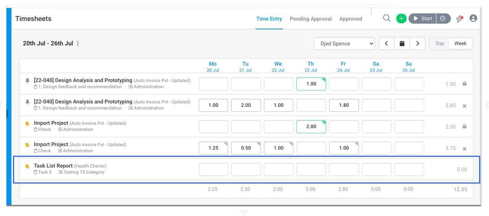Open the user profile avatar icon
This screenshot has width=489, height=216.
[x=473, y=18]
